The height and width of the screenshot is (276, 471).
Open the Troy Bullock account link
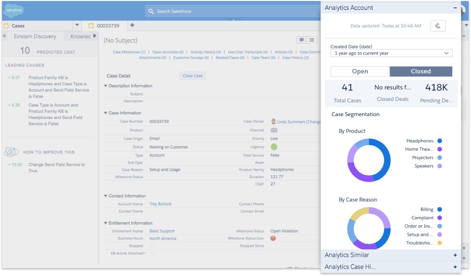160,204
